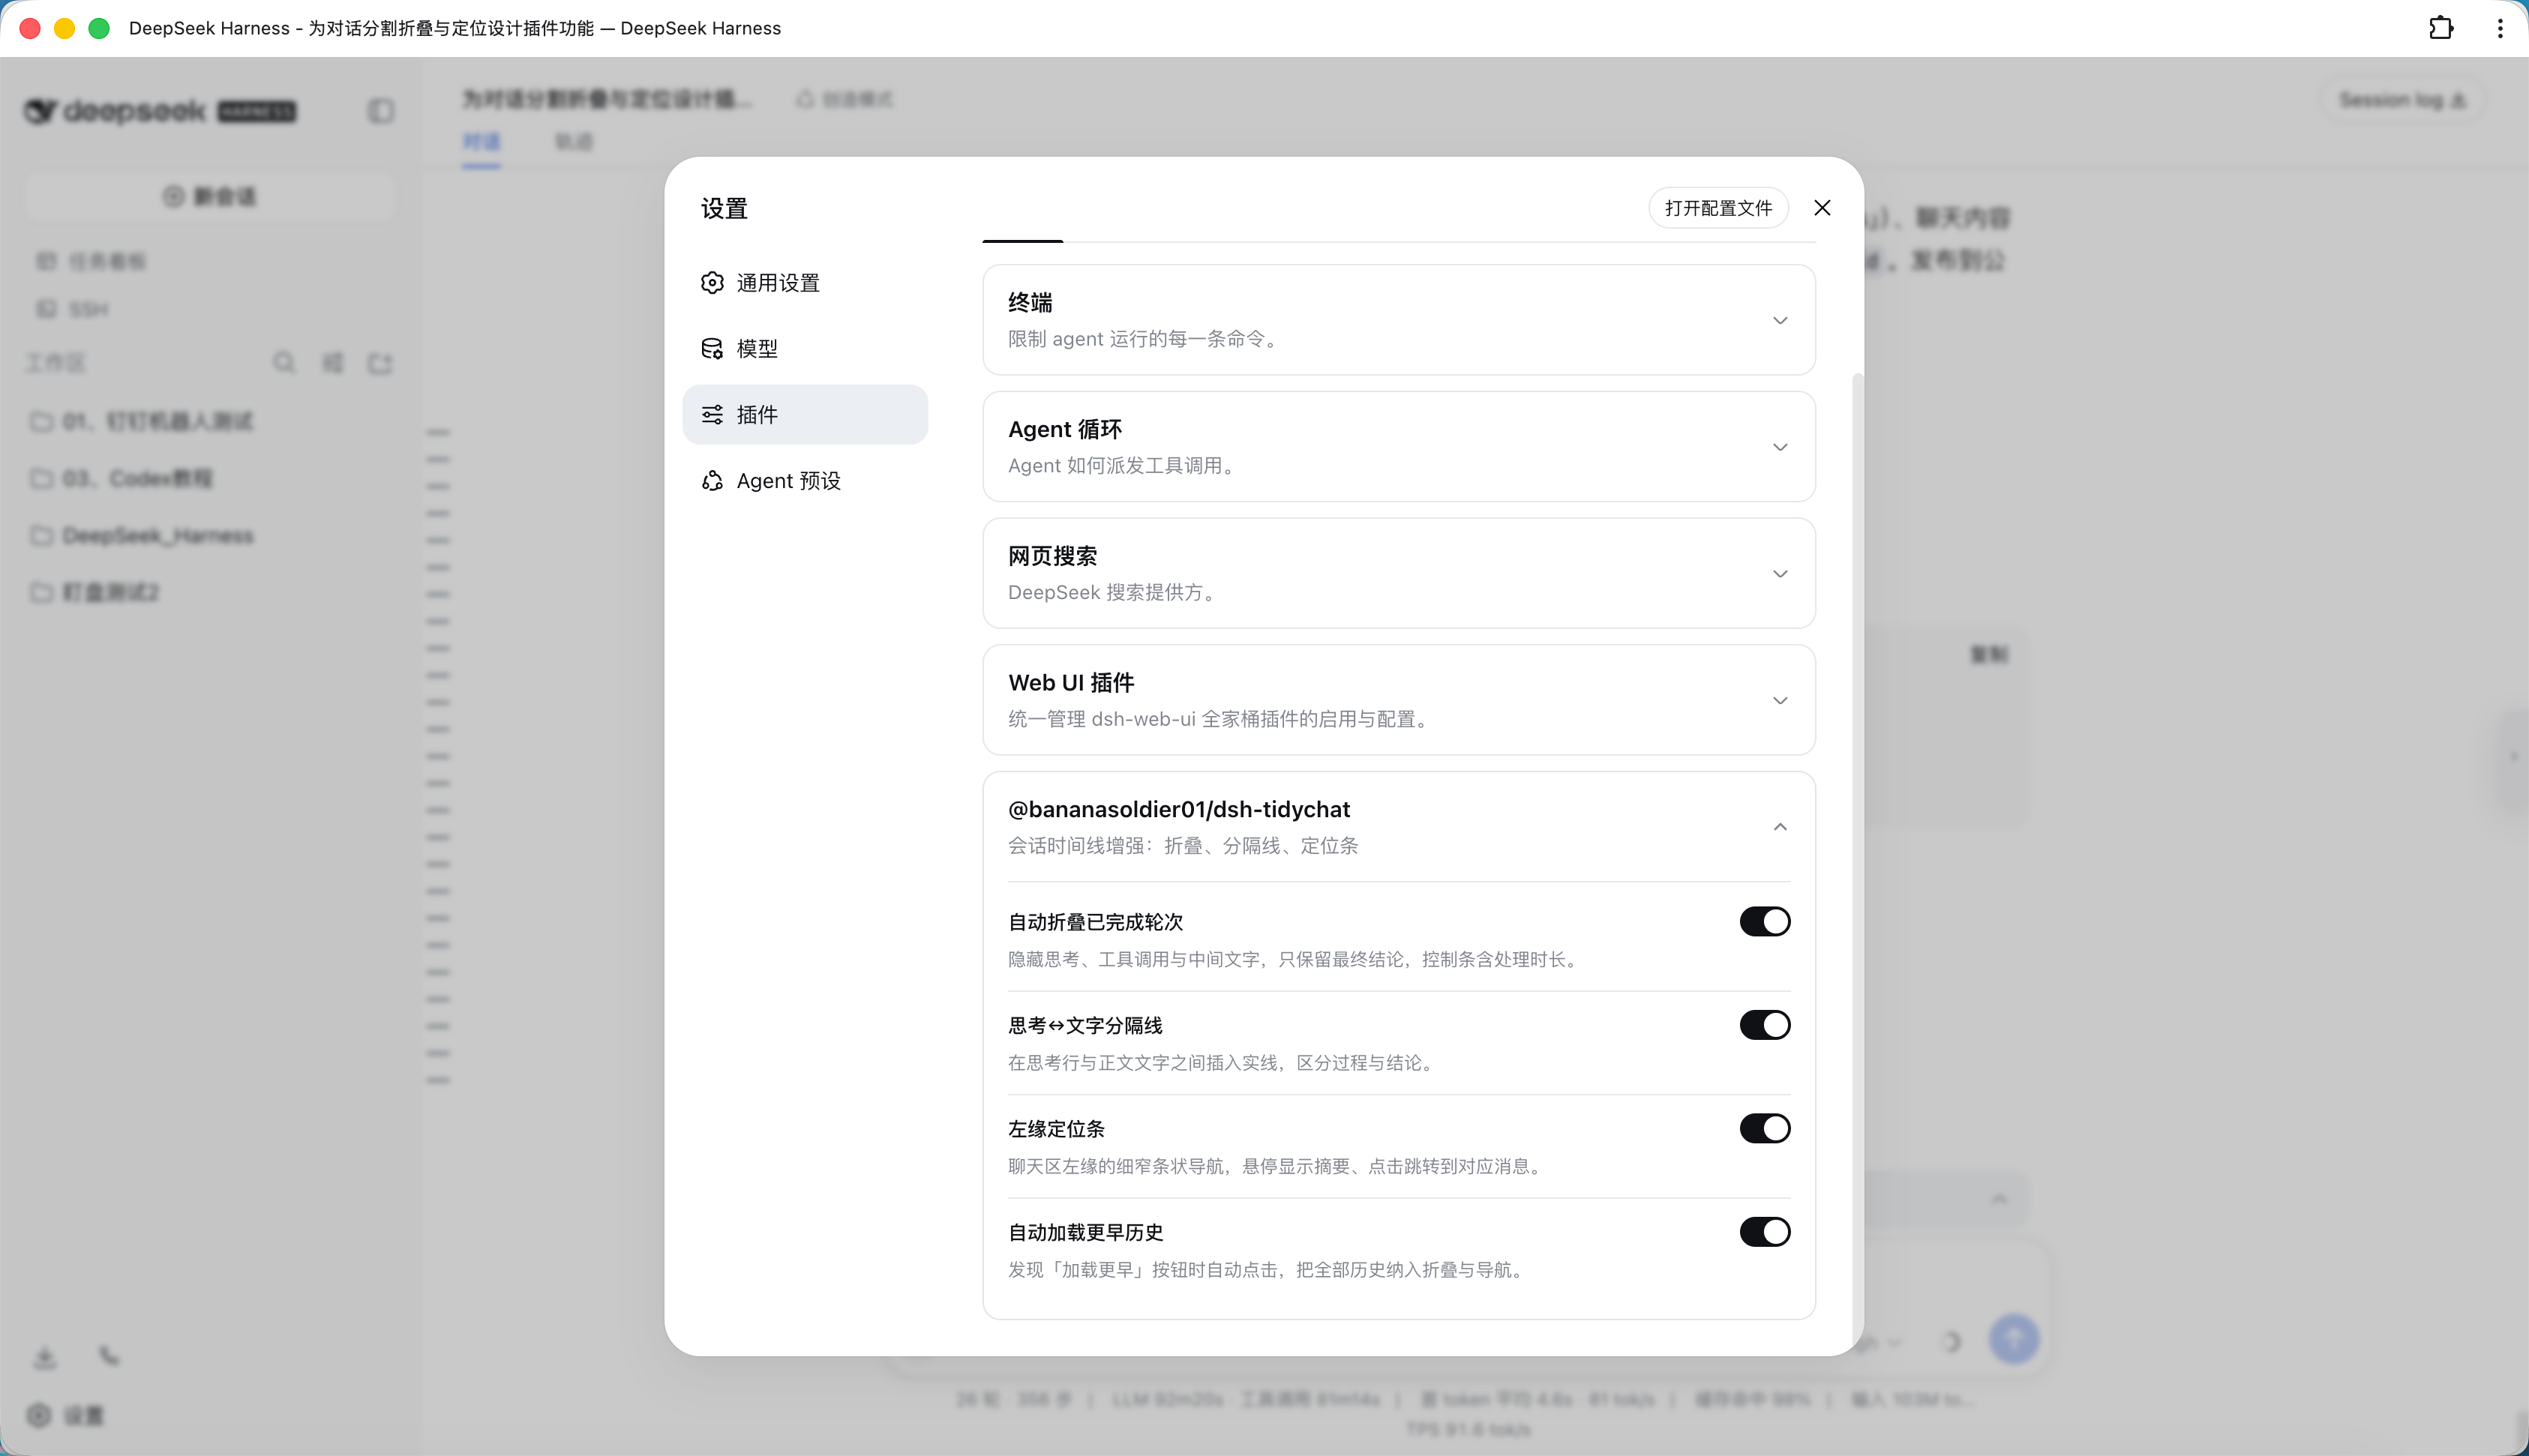2529x1456 pixels.
Task: Open the Agent 预设 section
Action: tap(805, 480)
